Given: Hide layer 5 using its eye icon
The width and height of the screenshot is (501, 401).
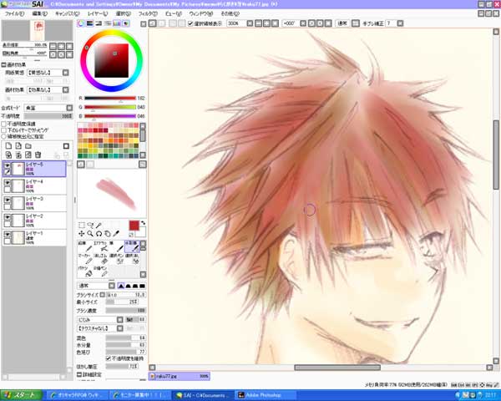Looking at the screenshot, I should (7, 165).
